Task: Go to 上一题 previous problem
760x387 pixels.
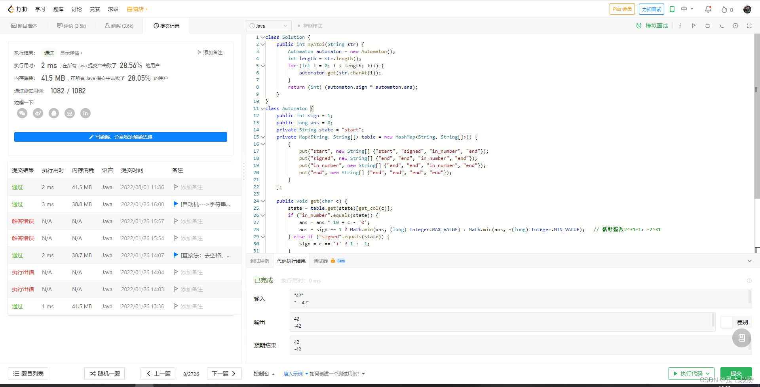Action: point(158,374)
